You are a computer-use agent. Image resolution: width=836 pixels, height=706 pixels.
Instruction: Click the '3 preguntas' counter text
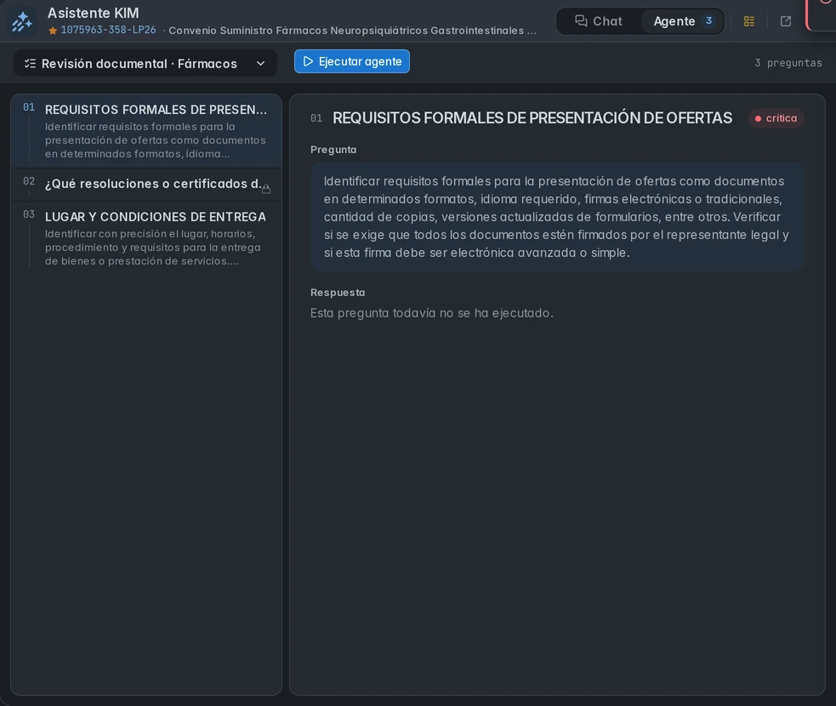[x=788, y=63]
